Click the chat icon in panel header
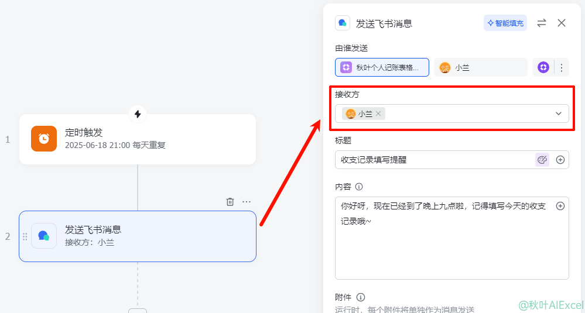Image resolution: width=585 pixels, height=313 pixels. click(x=343, y=23)
